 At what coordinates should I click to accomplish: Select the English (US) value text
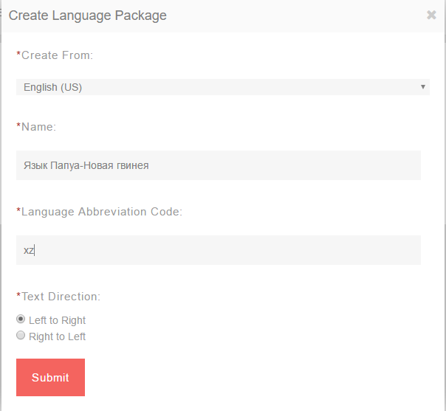pyautogui.click(x=52, y=87)
